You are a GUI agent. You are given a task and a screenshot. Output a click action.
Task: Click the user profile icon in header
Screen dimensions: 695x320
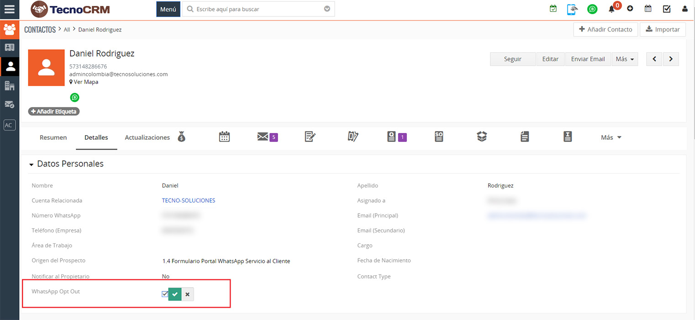coord(684,9)
